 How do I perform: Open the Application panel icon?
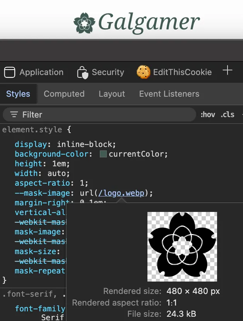10,72
